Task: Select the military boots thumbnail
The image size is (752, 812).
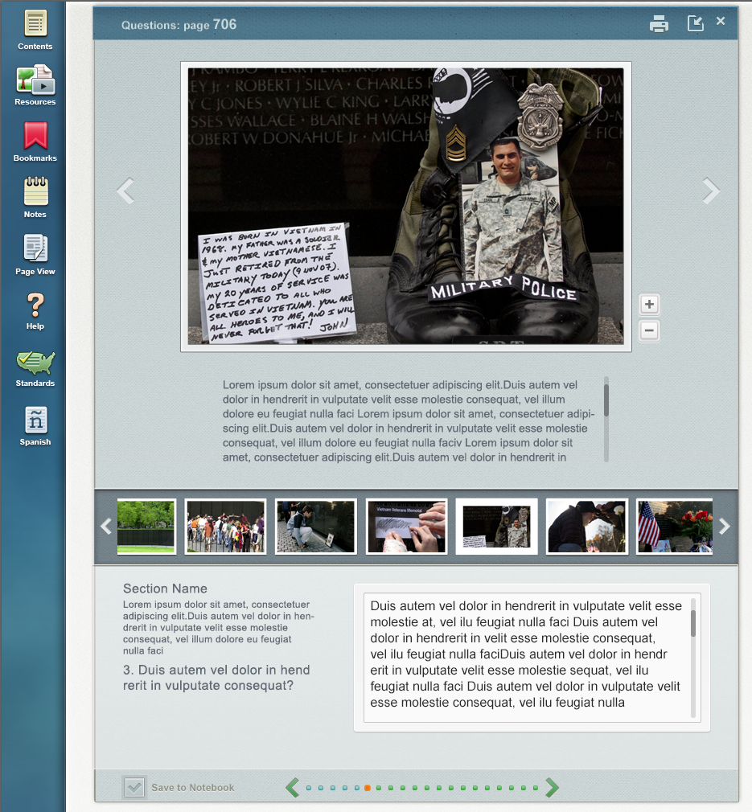Action: tap(497, 526)
